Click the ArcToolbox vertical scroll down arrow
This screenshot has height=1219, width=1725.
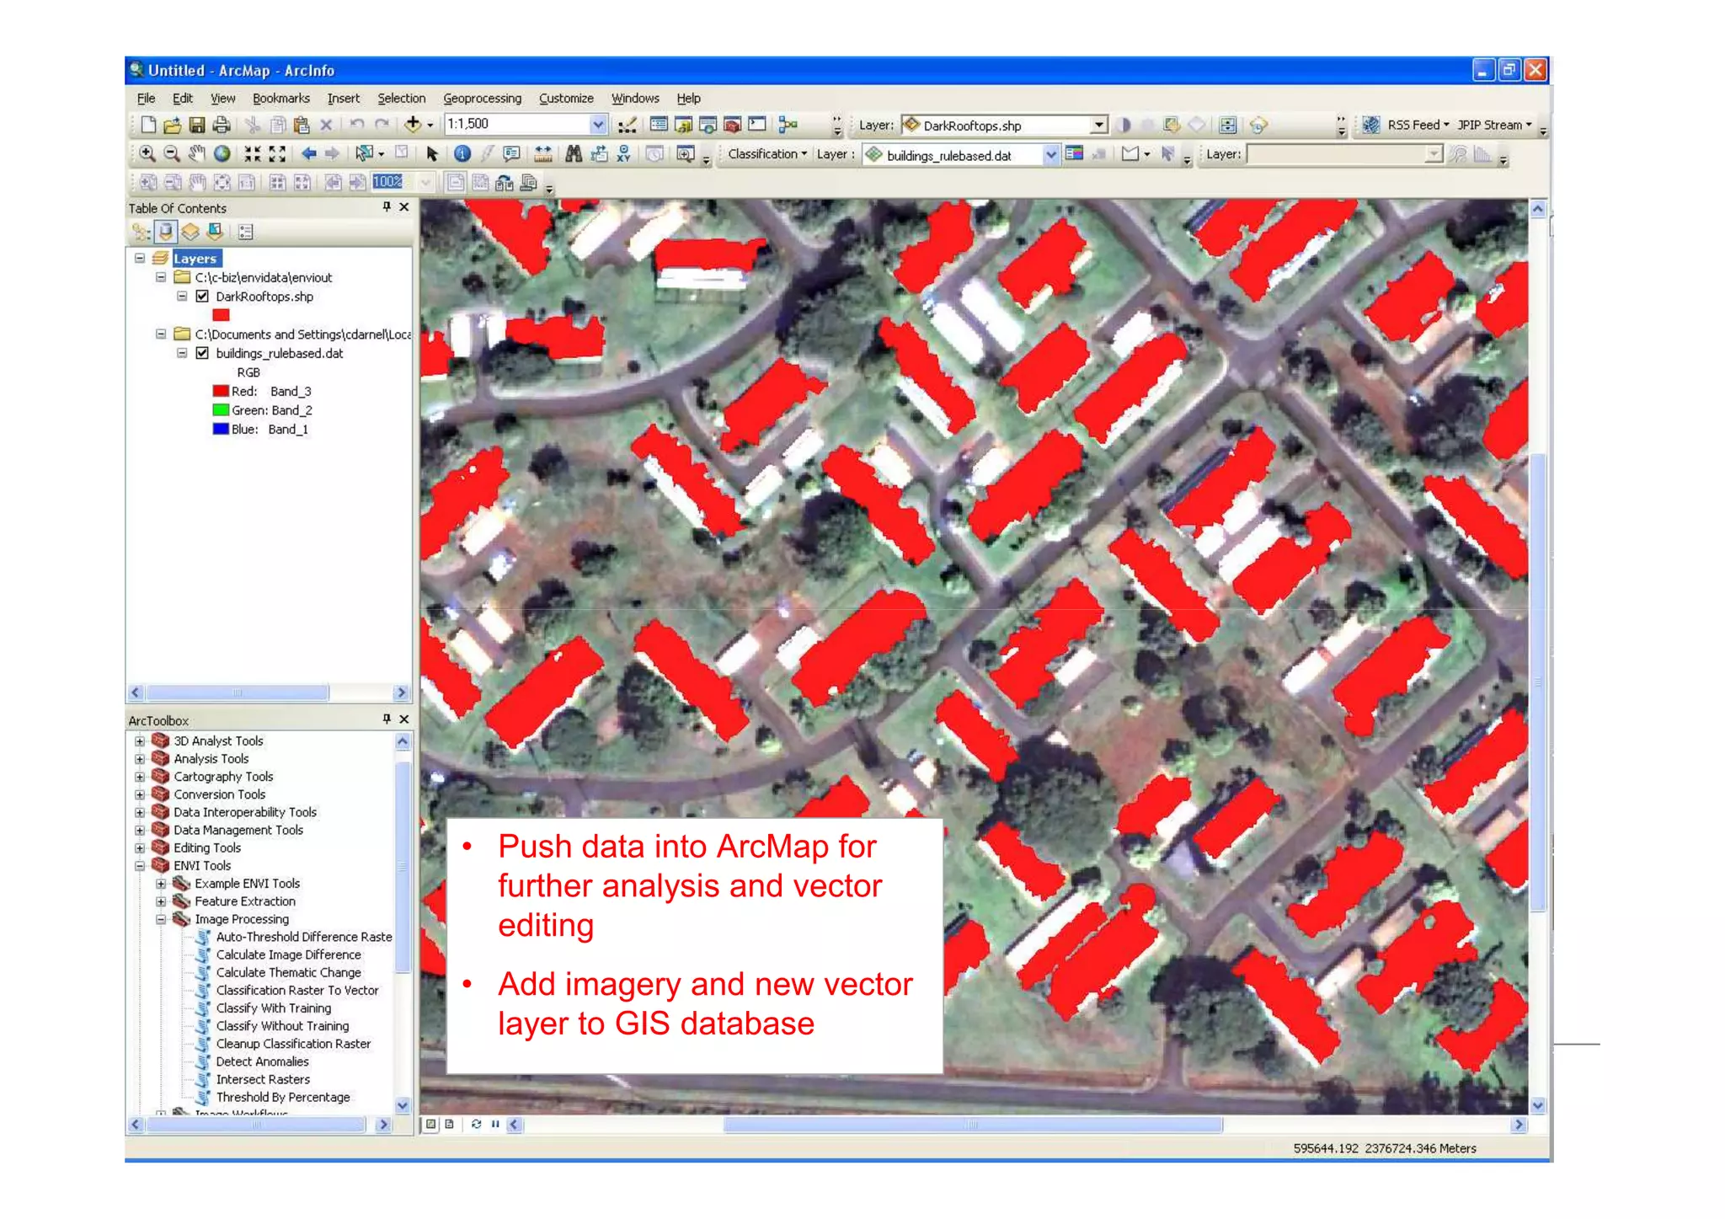pos(403,1105)
